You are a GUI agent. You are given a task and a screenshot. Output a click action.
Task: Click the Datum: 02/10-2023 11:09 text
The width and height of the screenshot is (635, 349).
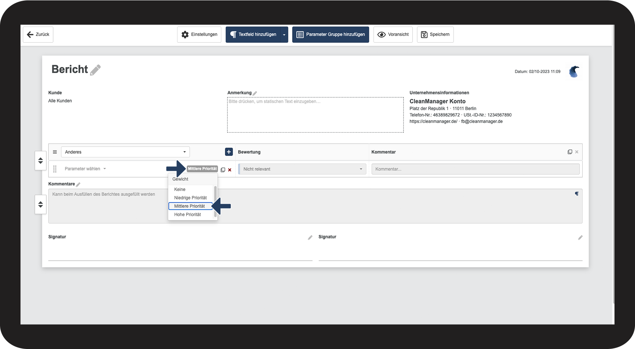537,72
